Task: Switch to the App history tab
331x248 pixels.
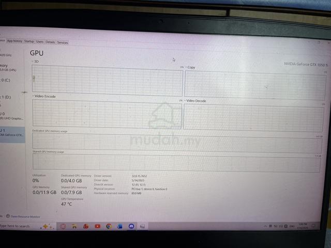Action: [14, 41]
